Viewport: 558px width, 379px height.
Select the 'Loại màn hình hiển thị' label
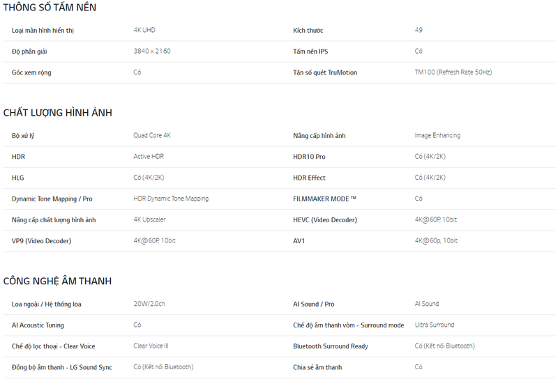pyautogui.click(x=43, y=31)
